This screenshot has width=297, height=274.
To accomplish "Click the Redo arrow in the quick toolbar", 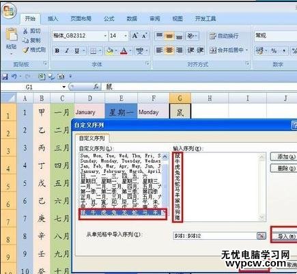I will [x=27, y=77].
